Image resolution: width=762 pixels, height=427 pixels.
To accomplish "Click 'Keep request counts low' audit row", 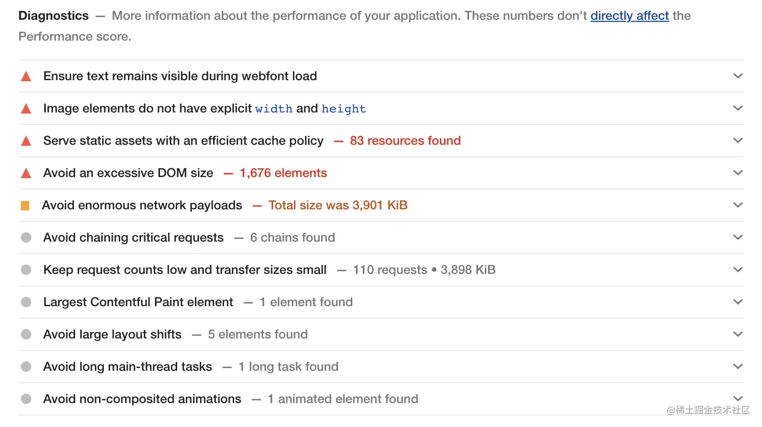I will [185, 270].
